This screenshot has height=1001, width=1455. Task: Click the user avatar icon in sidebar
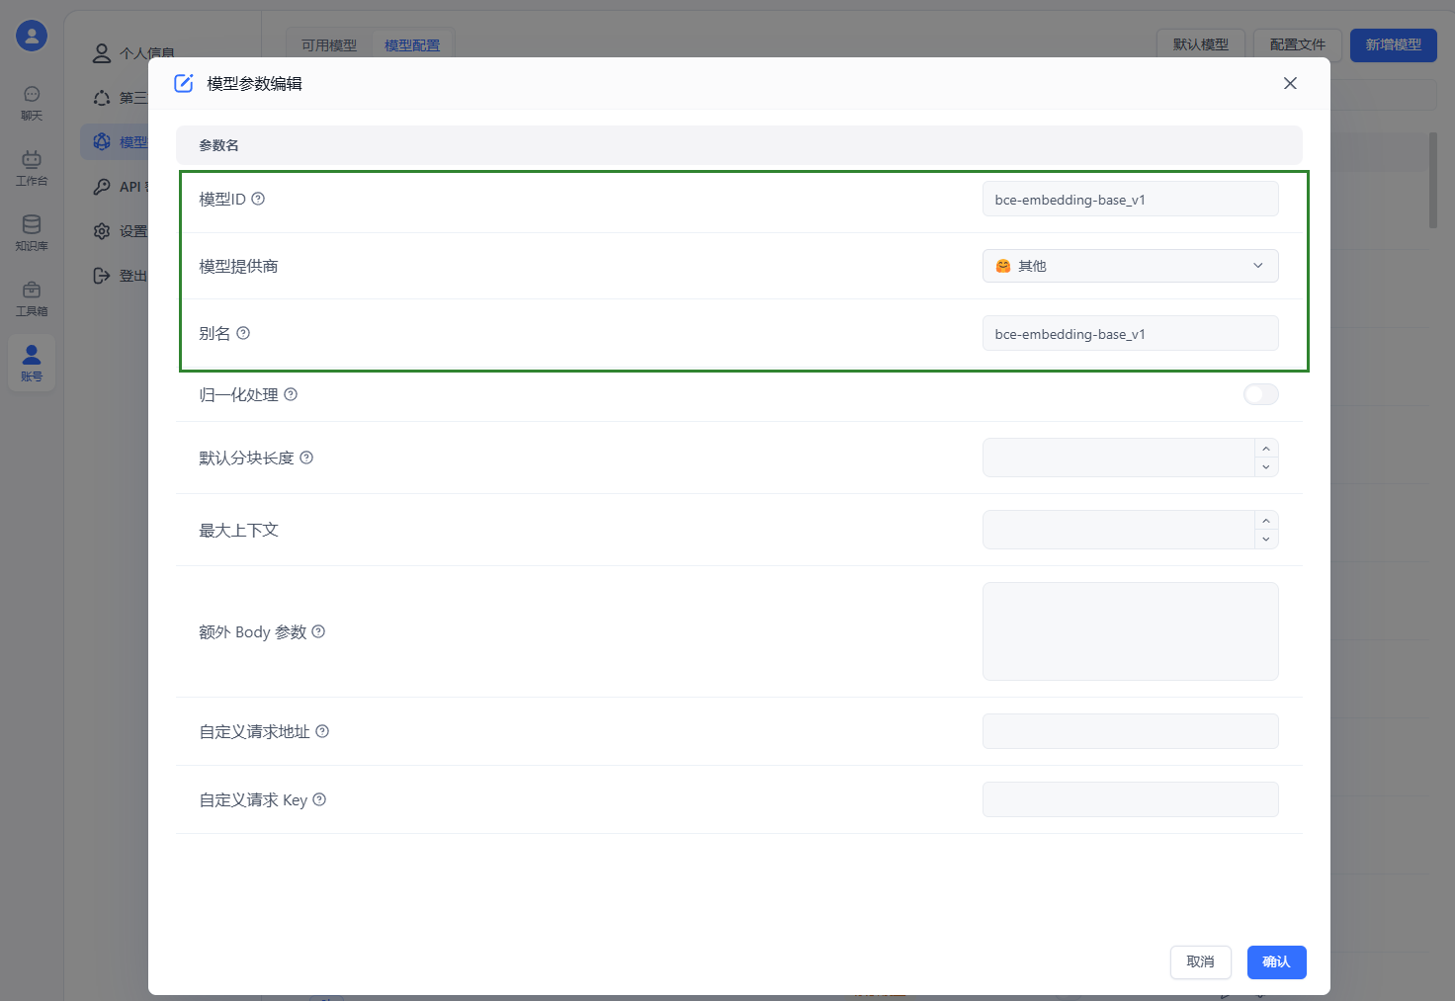32,36
